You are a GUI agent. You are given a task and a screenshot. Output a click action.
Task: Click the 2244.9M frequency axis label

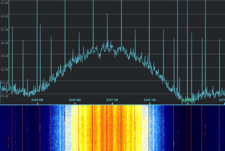(x=37, y=100)
